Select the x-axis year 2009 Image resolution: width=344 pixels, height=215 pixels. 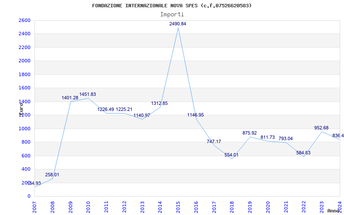[71, 207]
